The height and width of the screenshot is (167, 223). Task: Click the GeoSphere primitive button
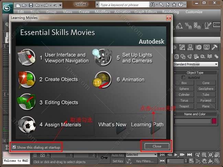pyautogui.click(x=206, y=89)
